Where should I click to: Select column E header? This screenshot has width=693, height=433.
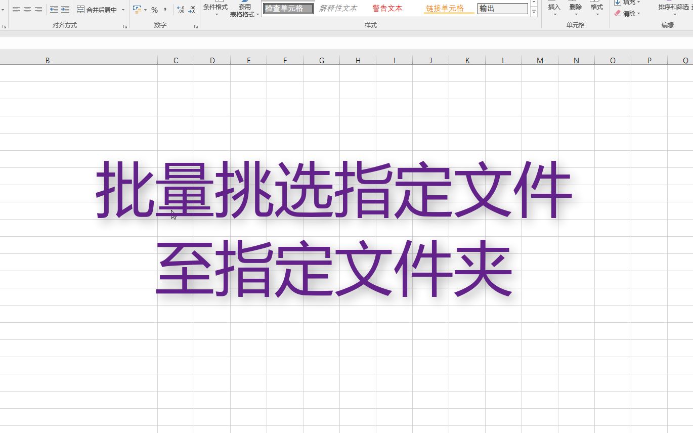click(x=249, y=61)
